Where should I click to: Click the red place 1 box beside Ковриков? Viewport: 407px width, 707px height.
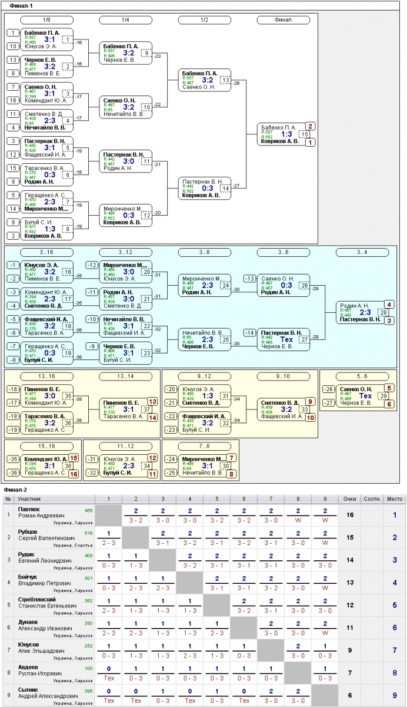(311, 143)
